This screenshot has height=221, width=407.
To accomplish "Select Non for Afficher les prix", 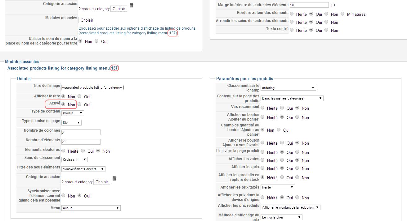I will [x=297, y=168].
